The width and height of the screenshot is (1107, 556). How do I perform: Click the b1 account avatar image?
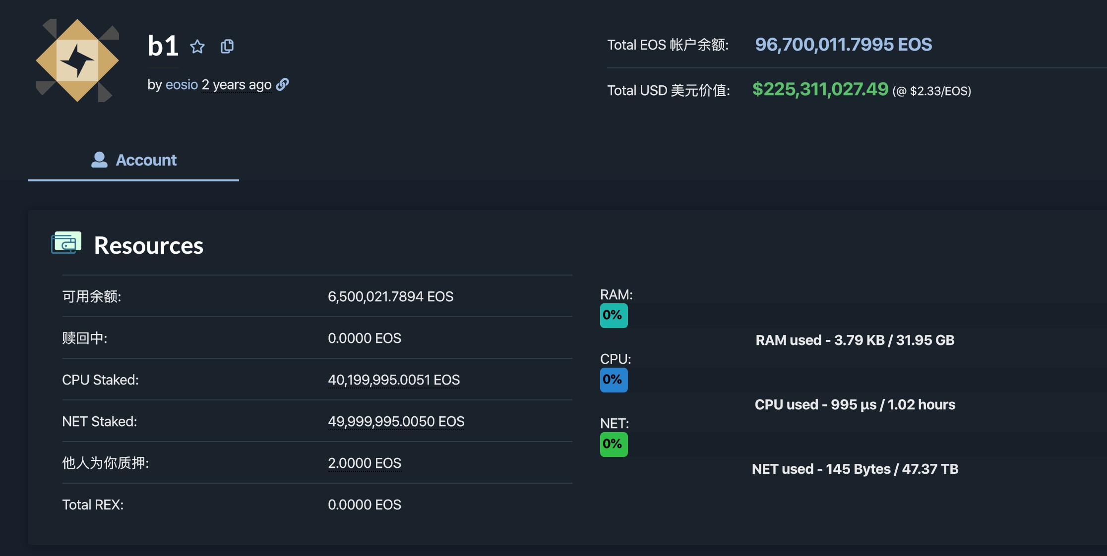(77, 59)
